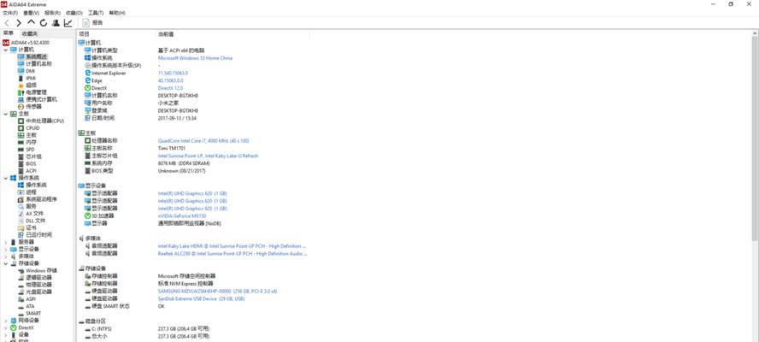Select 芯片组 chipset in the tree
The height and width of the screenshot is (342, 759).
[33, 156]
